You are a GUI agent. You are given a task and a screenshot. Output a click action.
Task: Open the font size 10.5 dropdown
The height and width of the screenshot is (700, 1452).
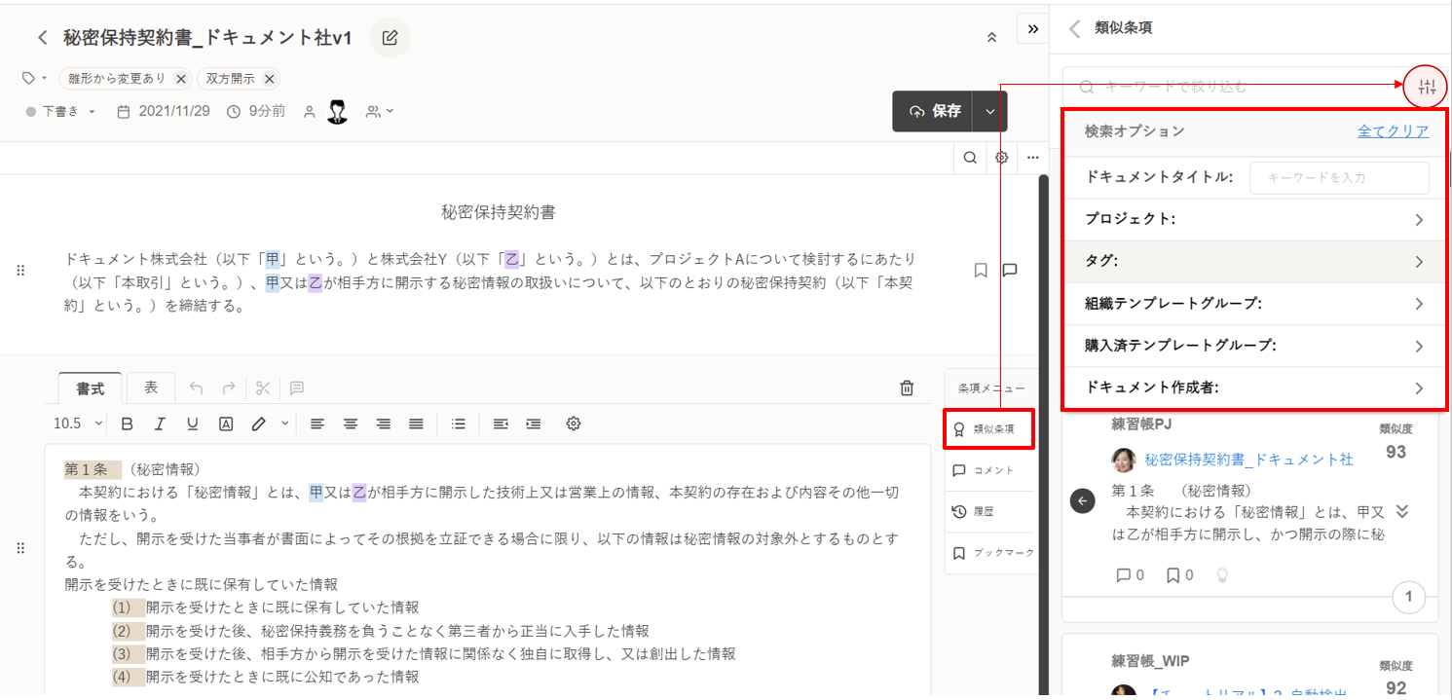[x=78, y=424]
